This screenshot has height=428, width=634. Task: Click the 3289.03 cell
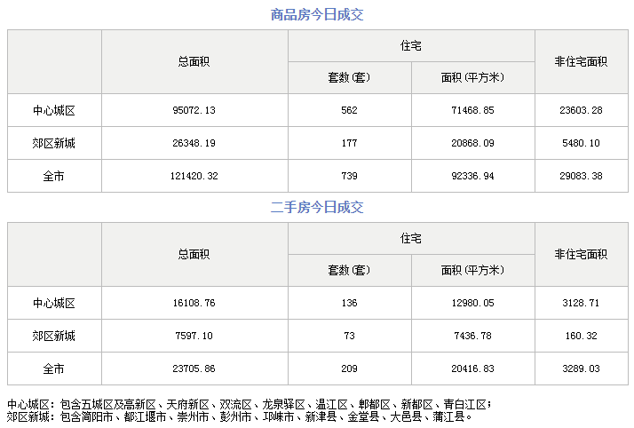click(x=581, y=369)
